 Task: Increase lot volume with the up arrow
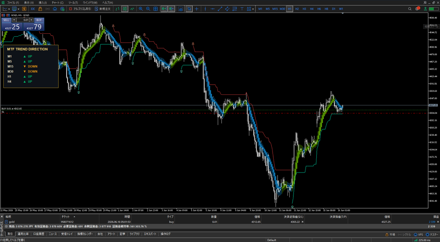pyautogui.click(x=31, y=20)
